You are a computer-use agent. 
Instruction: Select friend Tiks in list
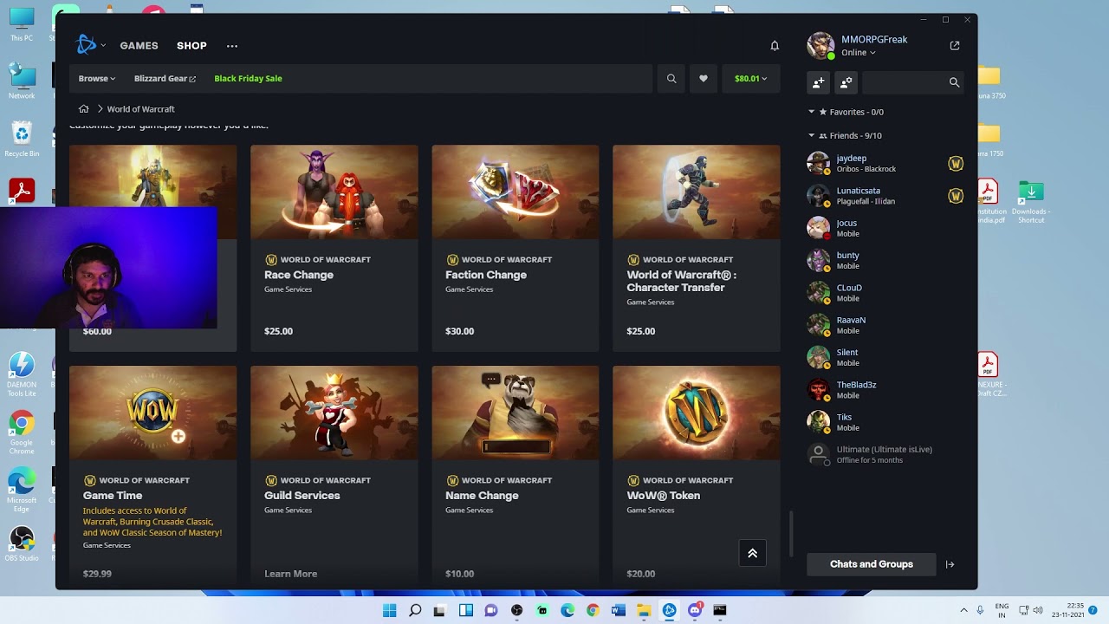tap(885, 422)
